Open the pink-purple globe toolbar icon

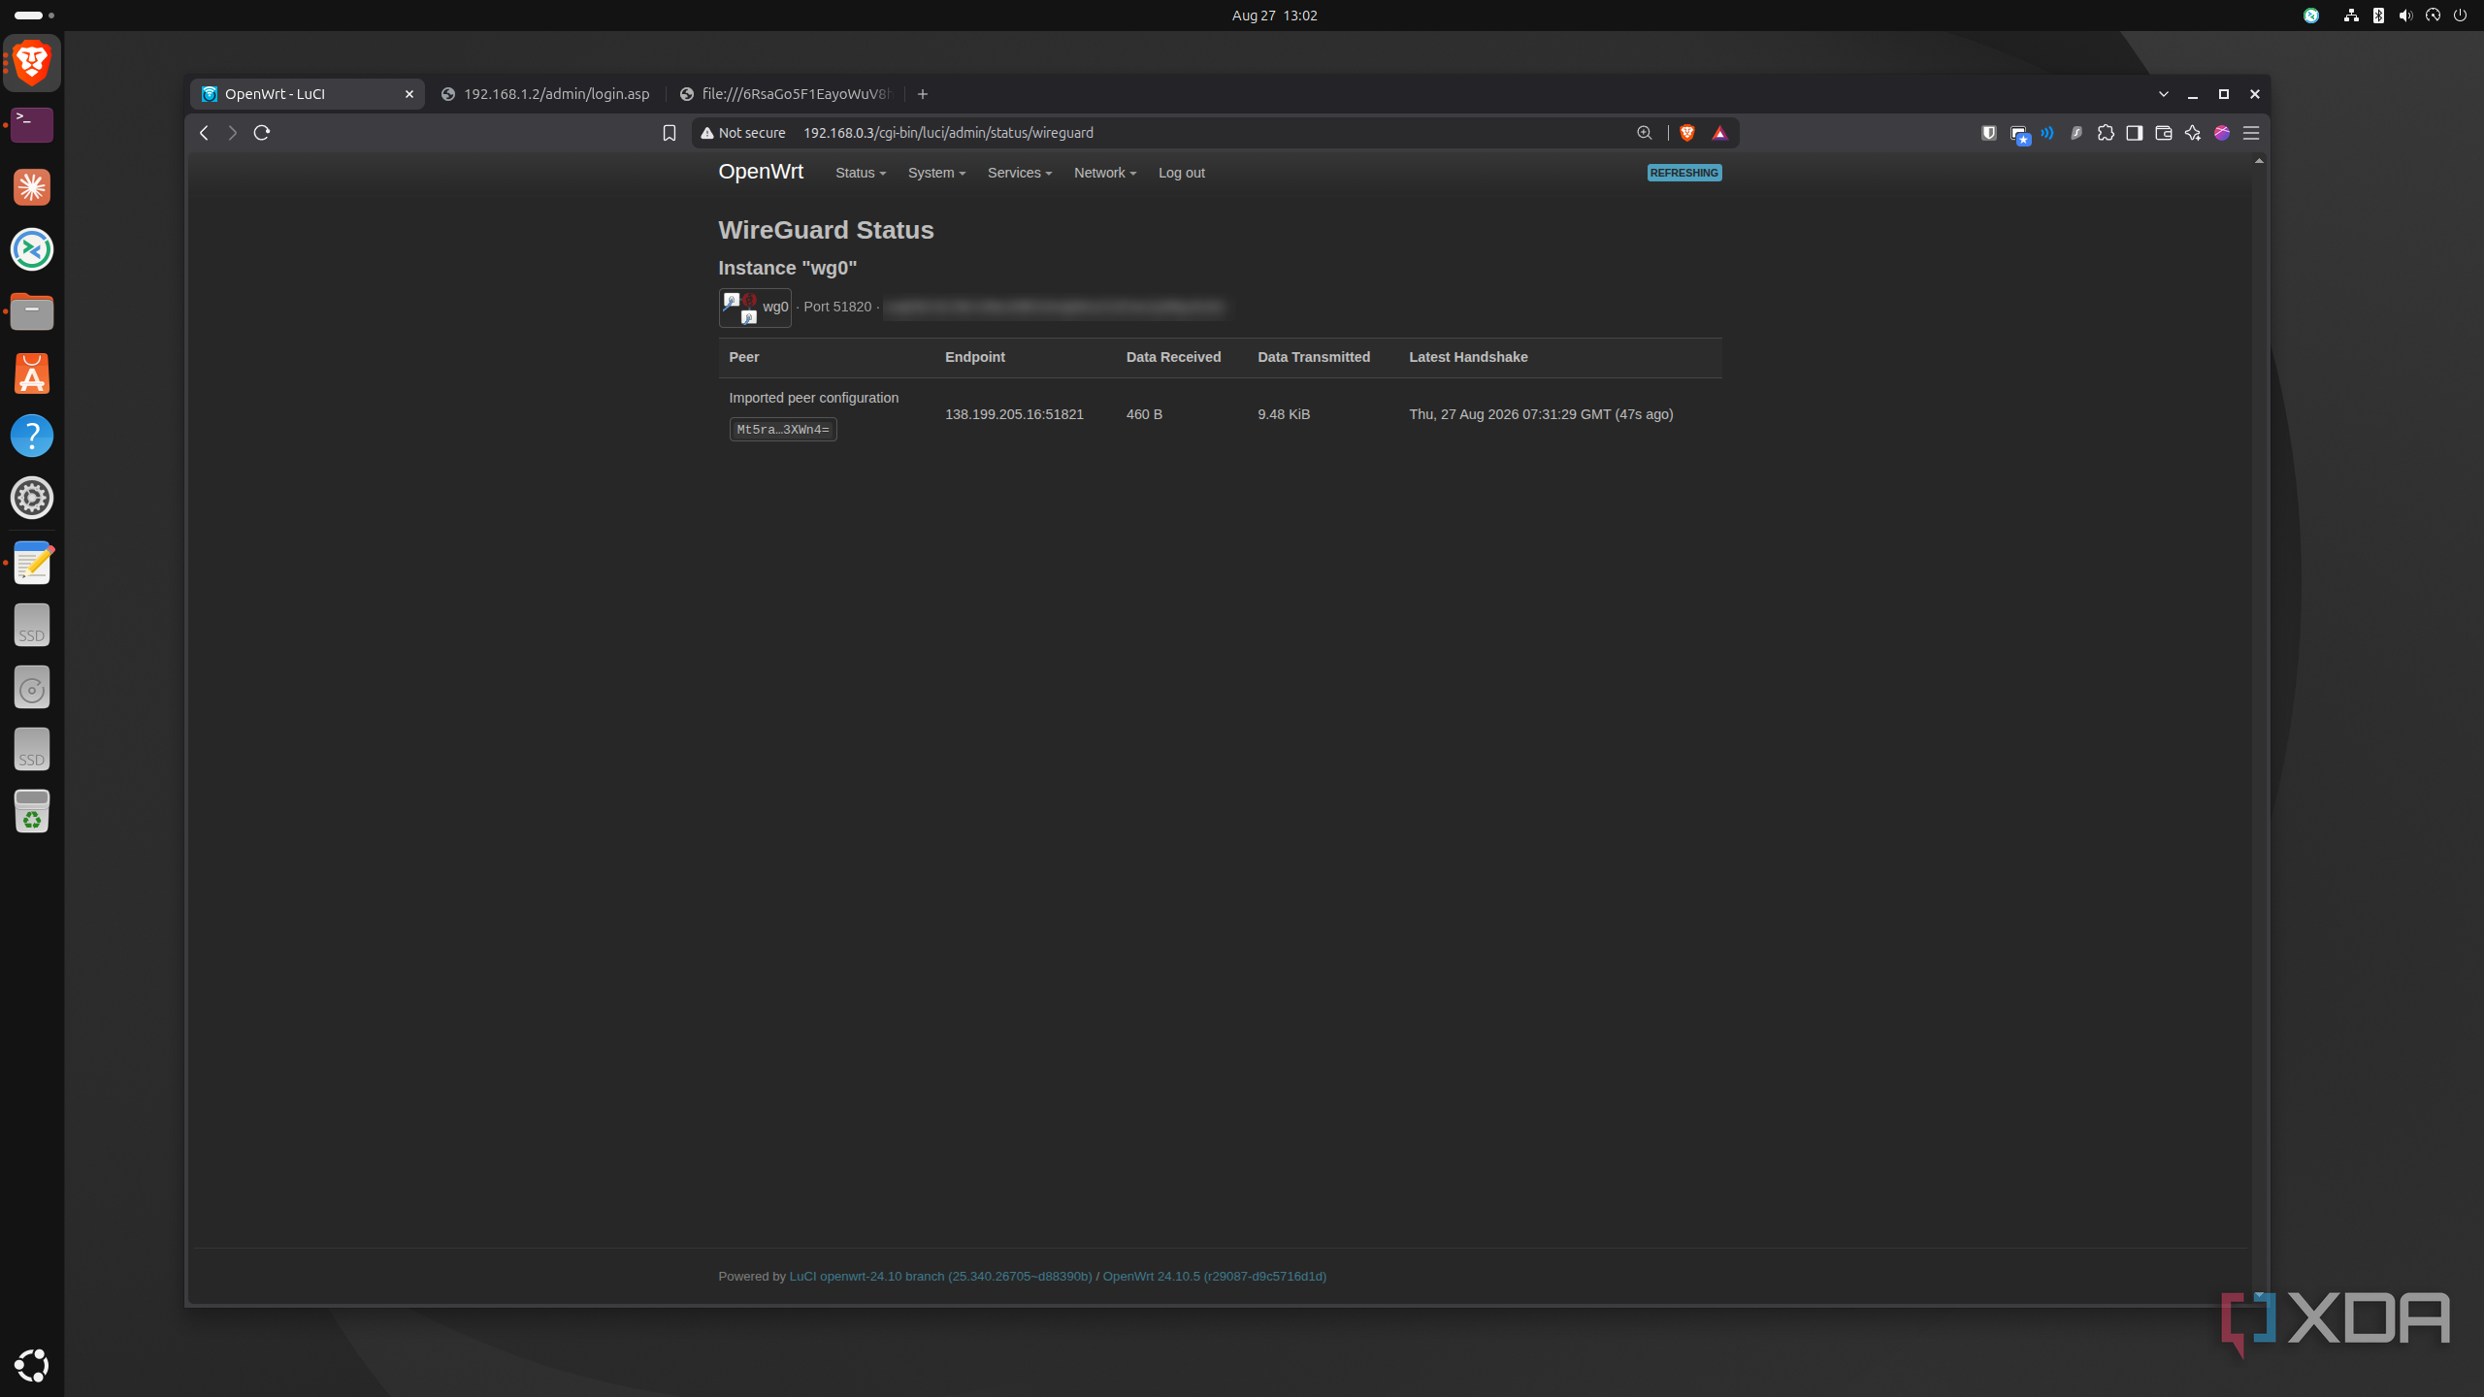2222,133
